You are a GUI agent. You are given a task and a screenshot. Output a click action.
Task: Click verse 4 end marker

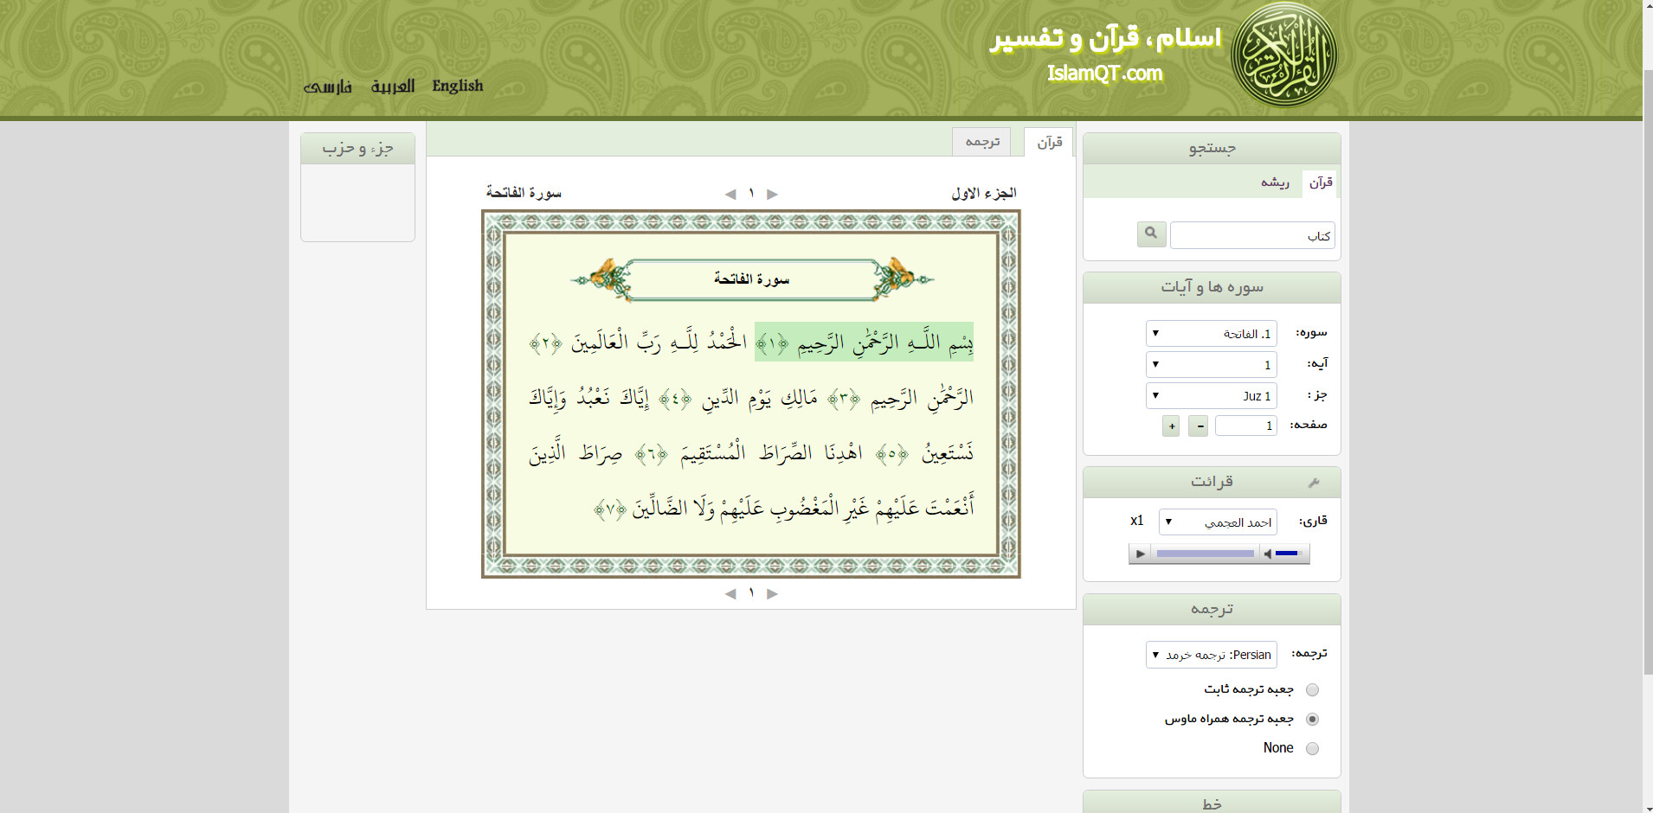(675, 399)
